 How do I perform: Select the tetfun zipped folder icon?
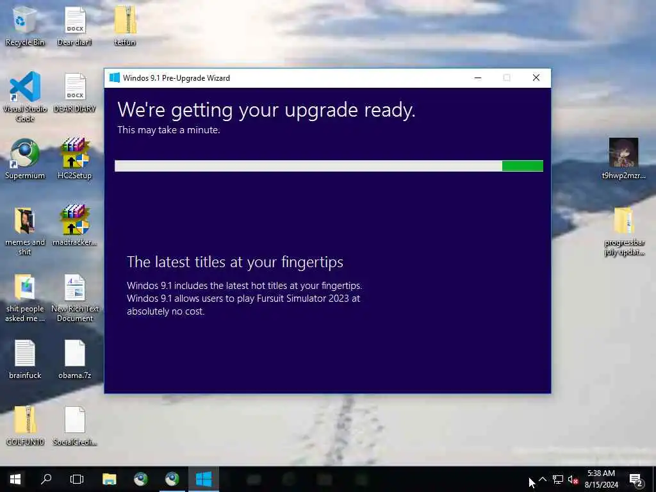click(x=125, y=26)
